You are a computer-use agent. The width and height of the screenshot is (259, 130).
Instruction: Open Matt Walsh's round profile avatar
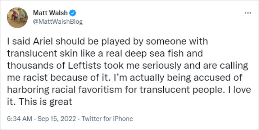(17, 18)
